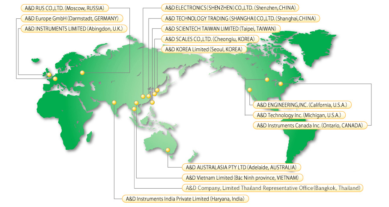The image size is (389, 207).
Task: Click the Taipei Taiwan yellow map marker
Action: 153,102
